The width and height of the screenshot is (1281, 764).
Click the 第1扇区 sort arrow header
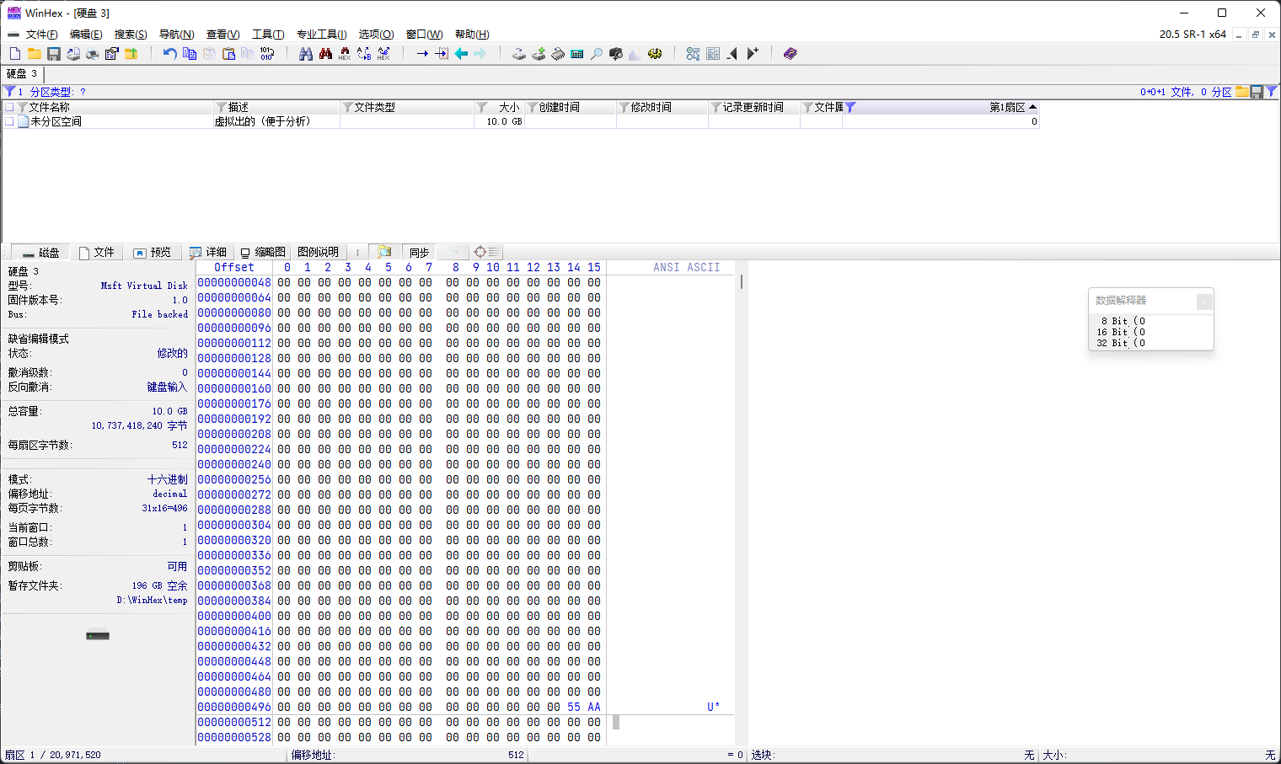pyautogui.click(x=1032, y=107)
